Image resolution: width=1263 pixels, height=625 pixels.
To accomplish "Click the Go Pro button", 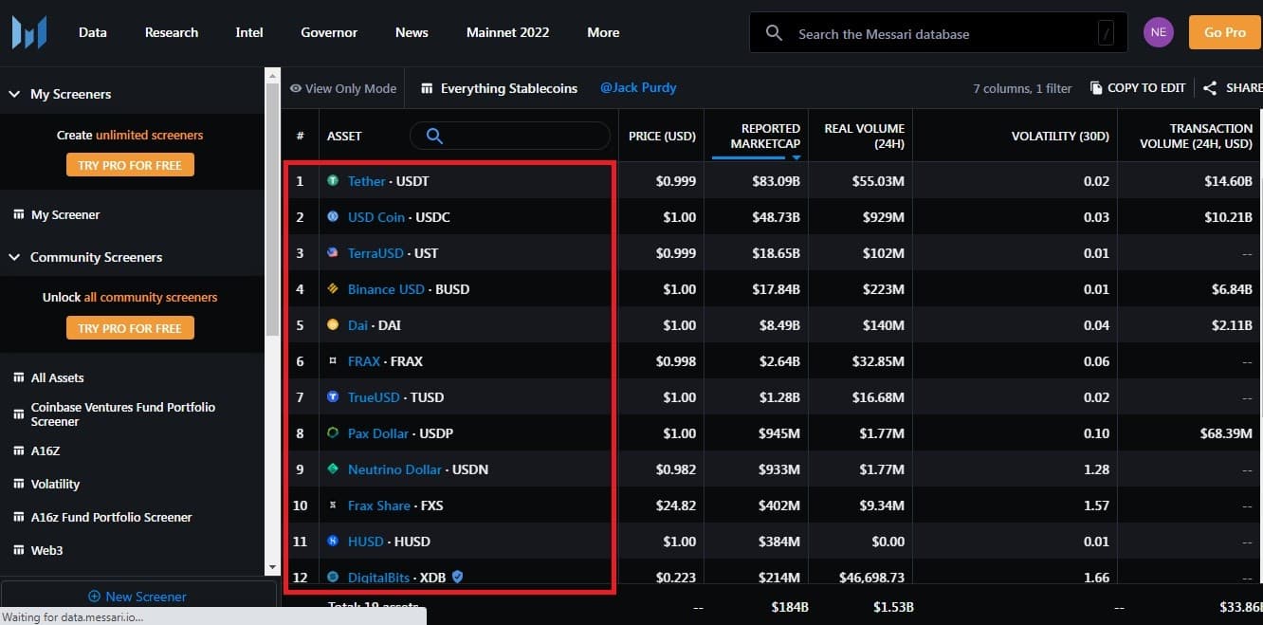I will [1225, 32].
